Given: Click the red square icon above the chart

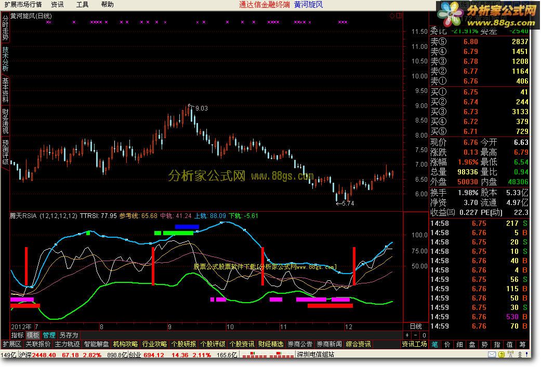Looking at the screenshot, I should [399, 16].
